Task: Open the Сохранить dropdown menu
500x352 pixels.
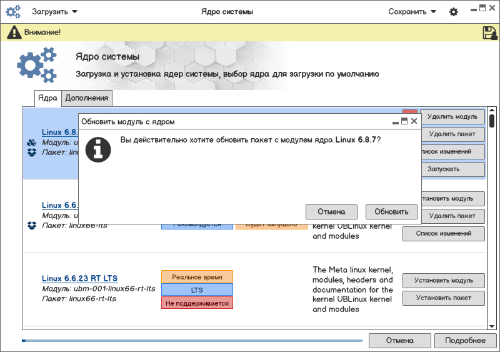Action: point(412,12)
